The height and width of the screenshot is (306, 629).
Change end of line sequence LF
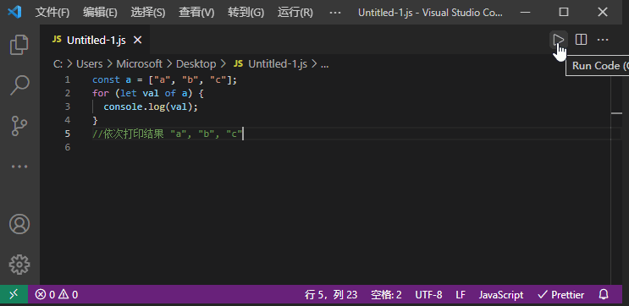pyautogui.click(x=461, y=295)
